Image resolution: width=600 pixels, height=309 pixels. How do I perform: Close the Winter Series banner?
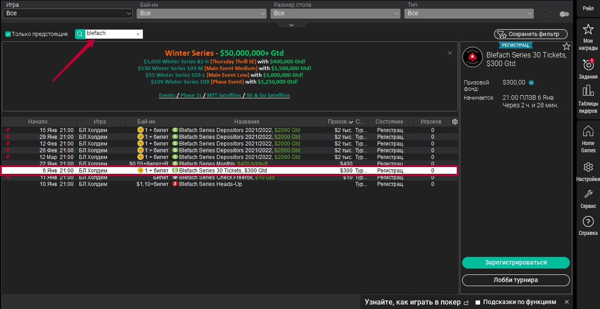click(x=450, y=53)
